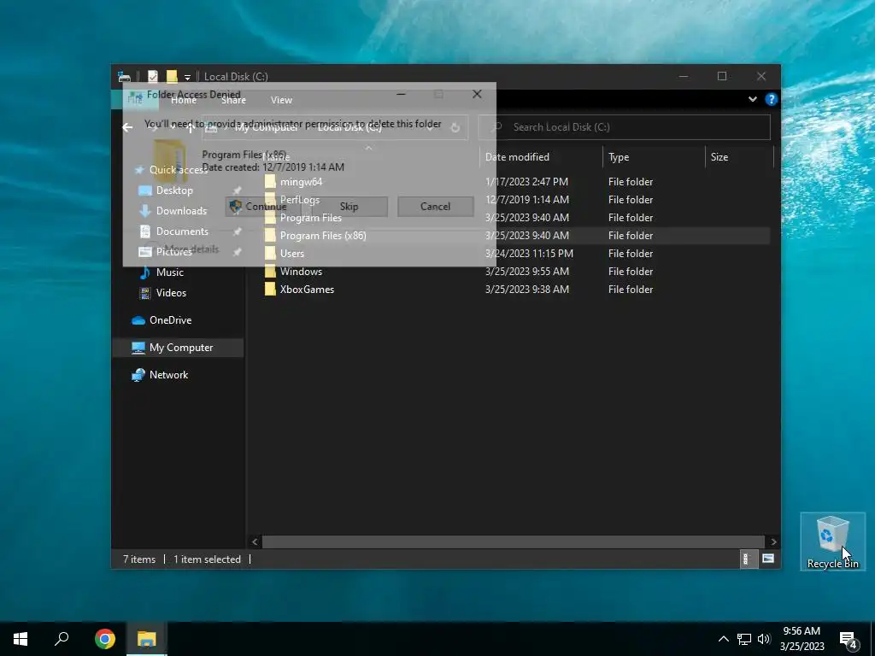This screenshot has width=875, height=656.
Task: Open Customize Quick Access Toolbar dropdown
Action: [187, 77]
